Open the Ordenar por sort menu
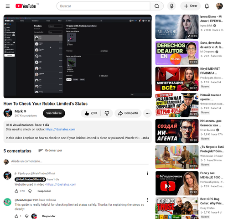The image size is (228, 219). 50,151
